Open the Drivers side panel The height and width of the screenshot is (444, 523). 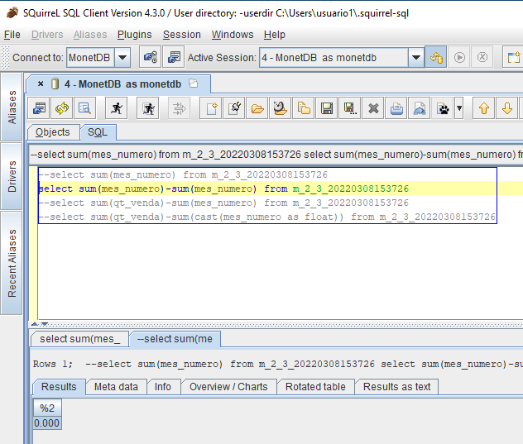[12, 176]
